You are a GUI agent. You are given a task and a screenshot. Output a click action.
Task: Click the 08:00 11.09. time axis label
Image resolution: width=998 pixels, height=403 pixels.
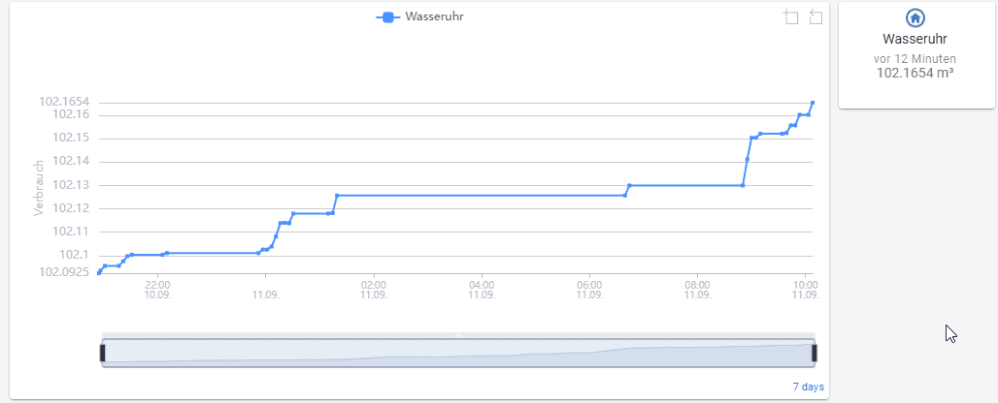coord(697,291)
